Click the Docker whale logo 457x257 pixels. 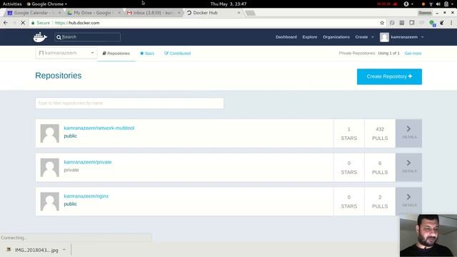point(40,37)
